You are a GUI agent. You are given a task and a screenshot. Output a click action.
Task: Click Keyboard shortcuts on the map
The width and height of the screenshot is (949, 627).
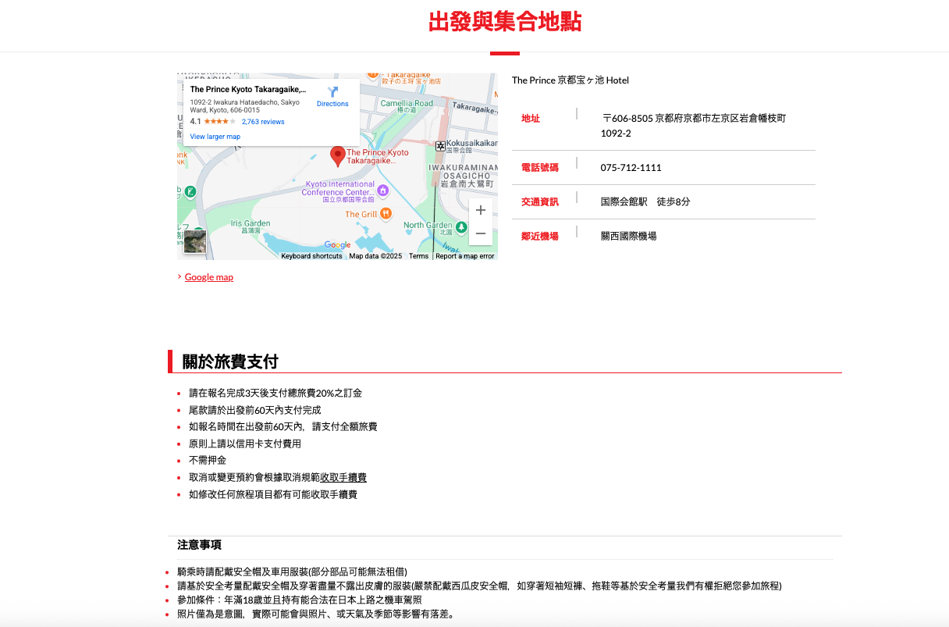311,256
